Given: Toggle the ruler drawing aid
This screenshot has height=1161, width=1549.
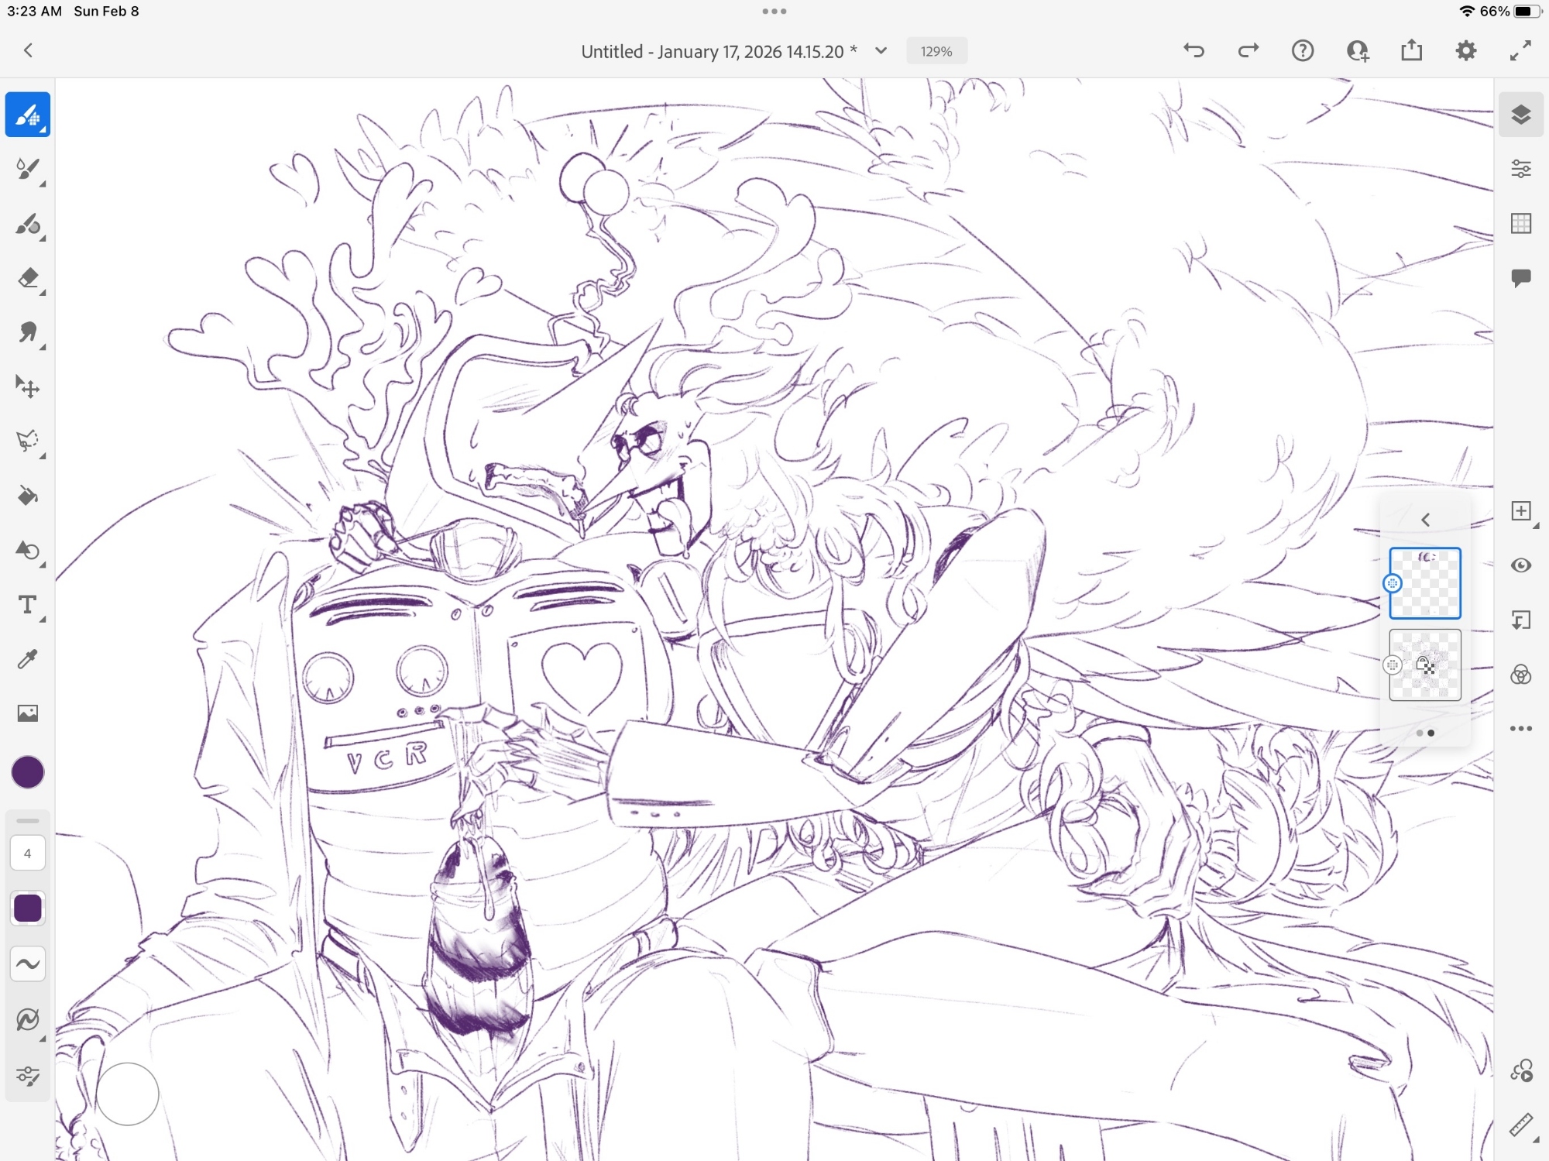Looking at the screenshot, I should coord(1521,1125).
